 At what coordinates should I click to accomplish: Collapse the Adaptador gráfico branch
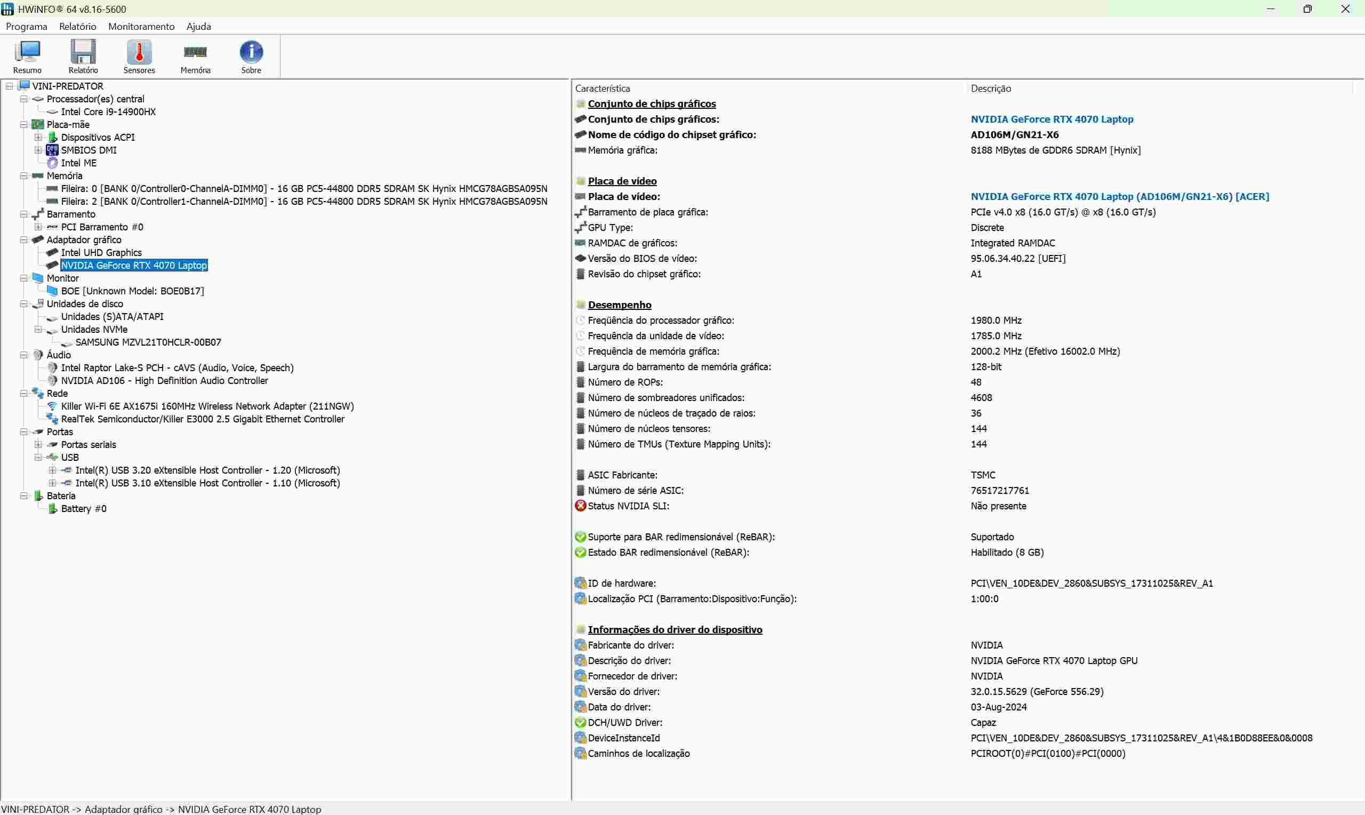click(23, 239)
